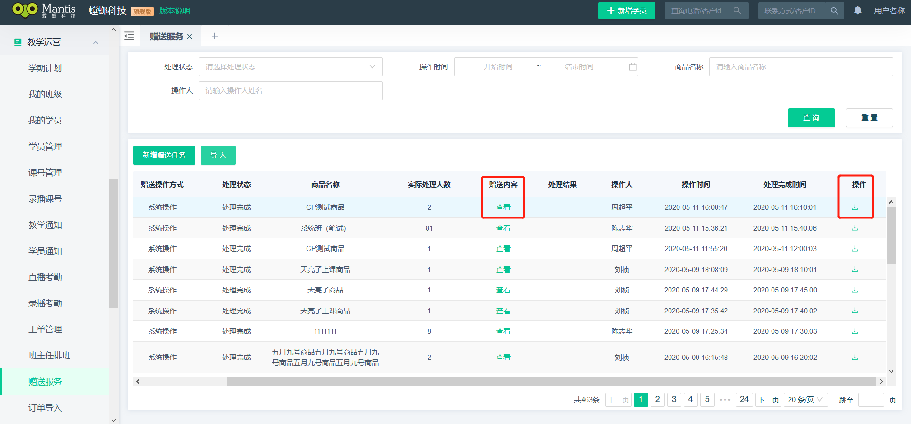Click the 新增学员 button
Image resolution: width=911 pixels, height=424 pixels.
(x=626, y=10)
